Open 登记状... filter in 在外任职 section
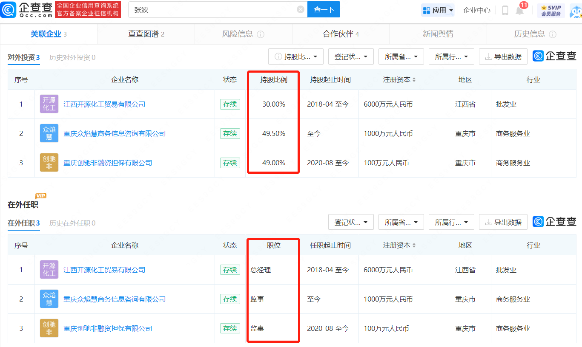Screen dimensions: 582x347 [x=351, y=222]
